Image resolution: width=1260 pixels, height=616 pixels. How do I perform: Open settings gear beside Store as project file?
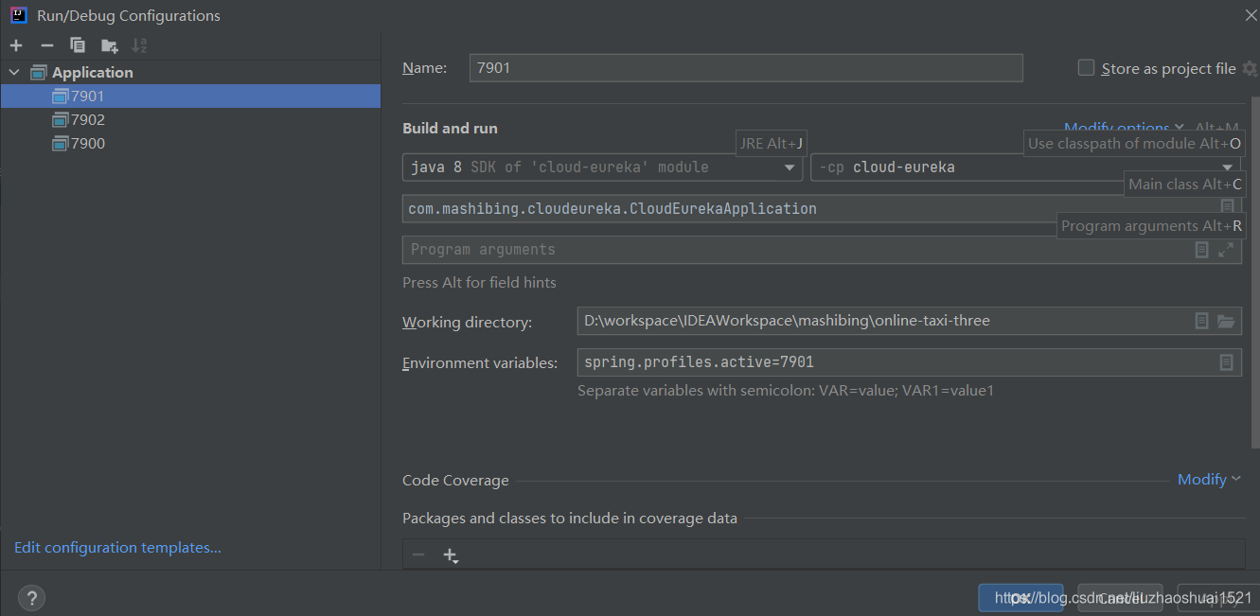tap(1251, 68)
